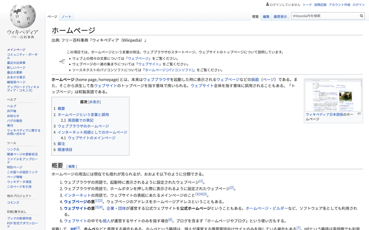Open リンク元 in the tools section
Screen dimensions: 369x230
click(x=13, y=149)
